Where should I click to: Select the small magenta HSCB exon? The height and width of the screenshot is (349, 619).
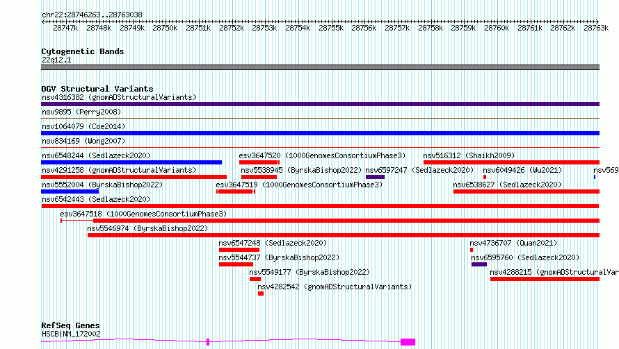(208, 342)
